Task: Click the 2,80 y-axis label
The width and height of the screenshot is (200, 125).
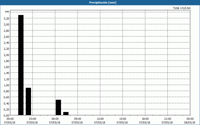Action: pos(6,30)
